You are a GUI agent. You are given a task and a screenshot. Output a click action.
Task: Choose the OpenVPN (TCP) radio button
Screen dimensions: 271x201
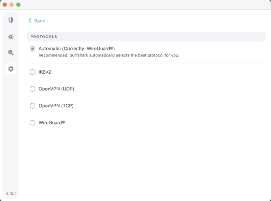tap(32, 106)
